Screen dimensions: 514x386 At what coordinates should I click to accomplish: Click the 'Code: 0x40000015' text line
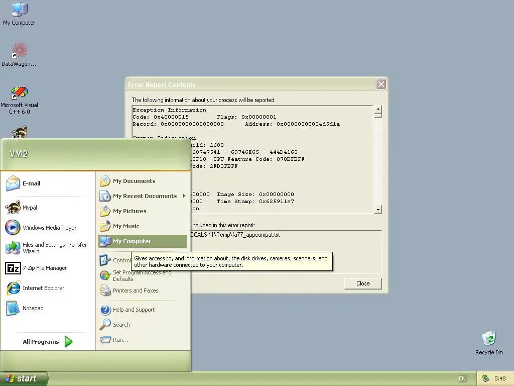pyautogui.click(x=161, y=117)
